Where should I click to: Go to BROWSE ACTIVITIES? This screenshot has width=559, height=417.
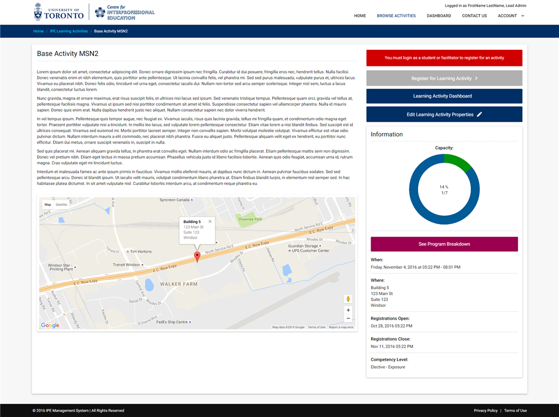click(396, 16)
